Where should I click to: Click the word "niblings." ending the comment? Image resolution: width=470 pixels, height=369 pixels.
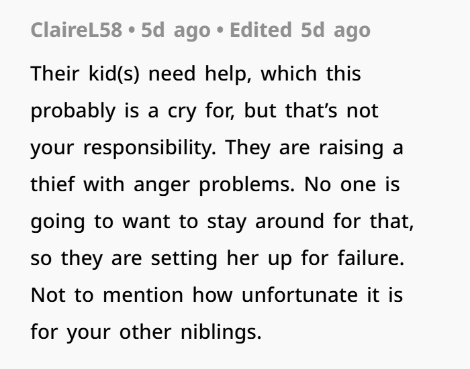[221, 333]
